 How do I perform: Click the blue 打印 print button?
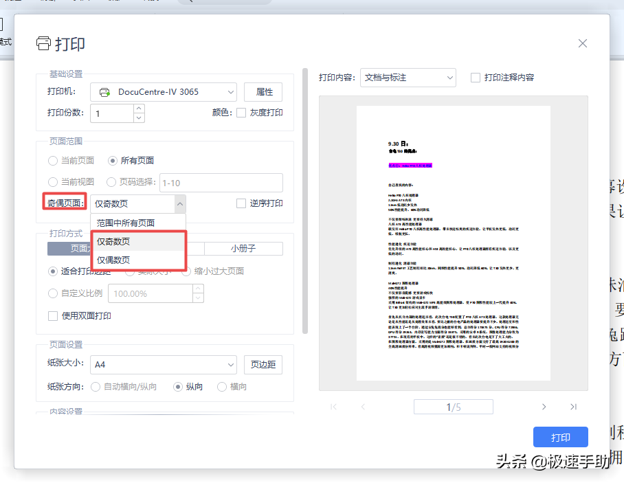point(560,437)
